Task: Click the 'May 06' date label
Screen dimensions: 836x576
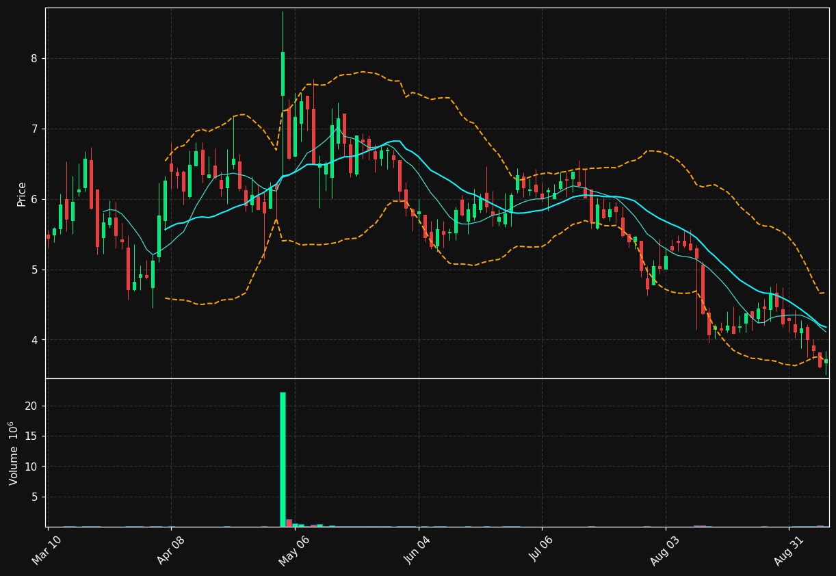Action: click(x=293, y=550)
